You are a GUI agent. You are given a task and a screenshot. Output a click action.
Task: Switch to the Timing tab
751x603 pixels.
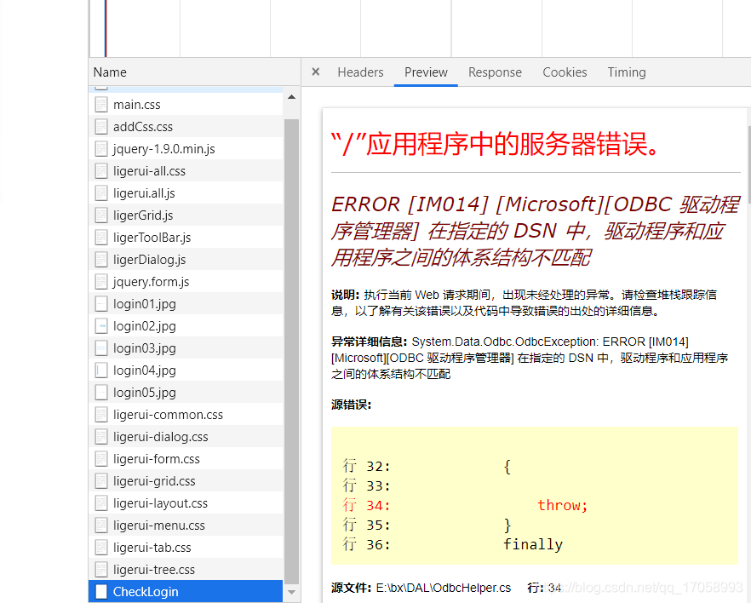[x=627, y=72]
